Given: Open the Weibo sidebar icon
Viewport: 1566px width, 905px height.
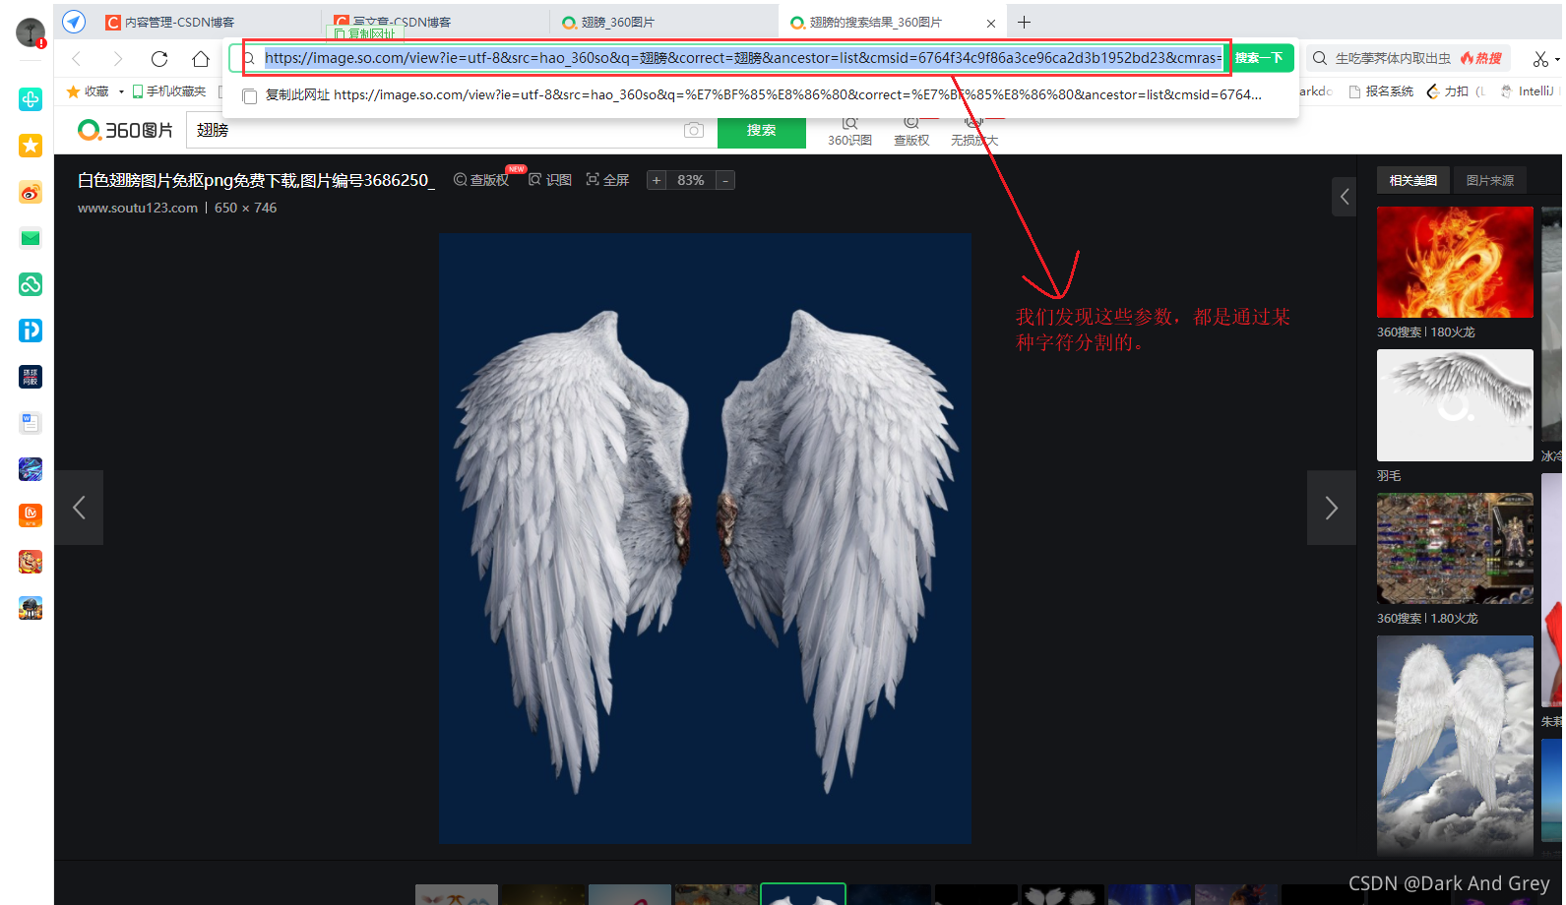Looking at the screenshot, I should [31, 192].
